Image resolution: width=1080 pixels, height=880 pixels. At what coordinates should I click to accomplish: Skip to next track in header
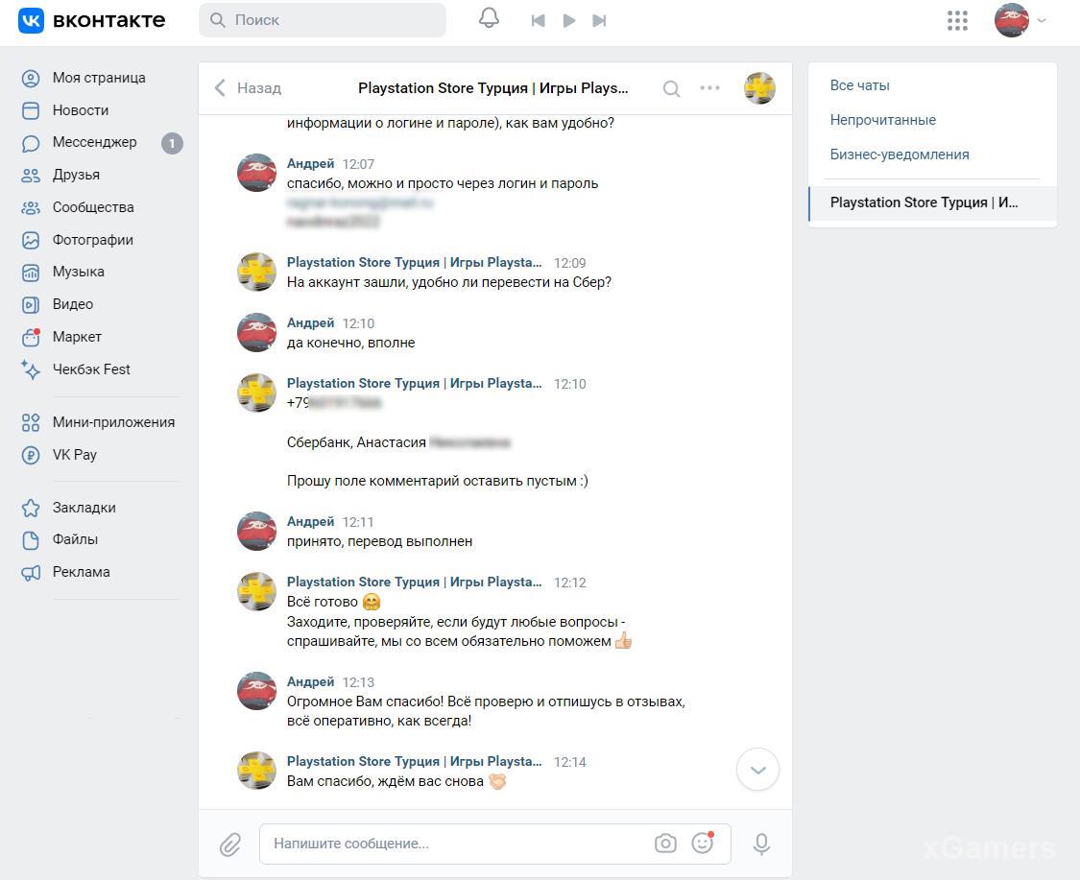(600, 20)
